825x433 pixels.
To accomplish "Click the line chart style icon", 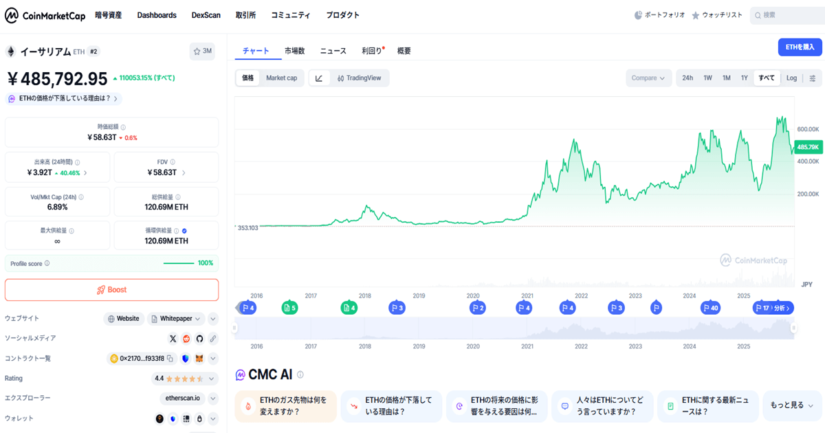I will click(319, 78).
